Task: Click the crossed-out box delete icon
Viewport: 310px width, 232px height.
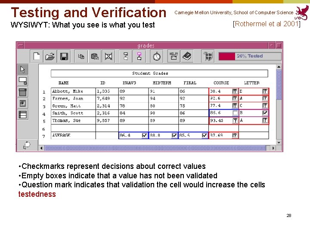Action: pyautogui.click(x=108, y=56)
